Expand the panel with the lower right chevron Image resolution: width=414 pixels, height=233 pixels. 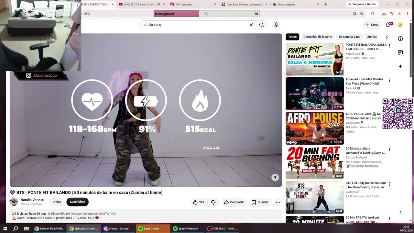[x=400, y=212]
